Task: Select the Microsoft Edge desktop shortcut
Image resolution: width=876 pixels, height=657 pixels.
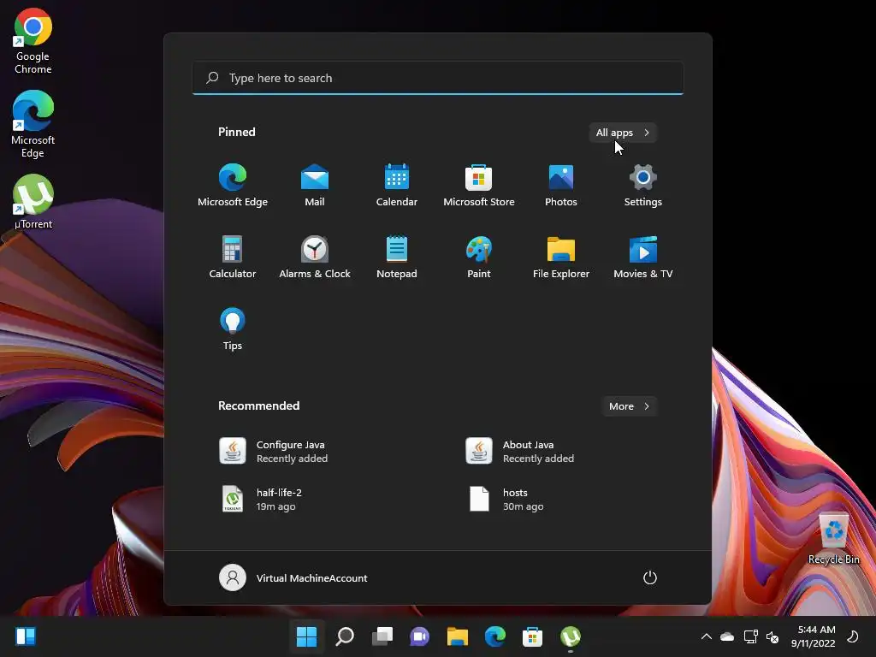Action: [33, 124]
